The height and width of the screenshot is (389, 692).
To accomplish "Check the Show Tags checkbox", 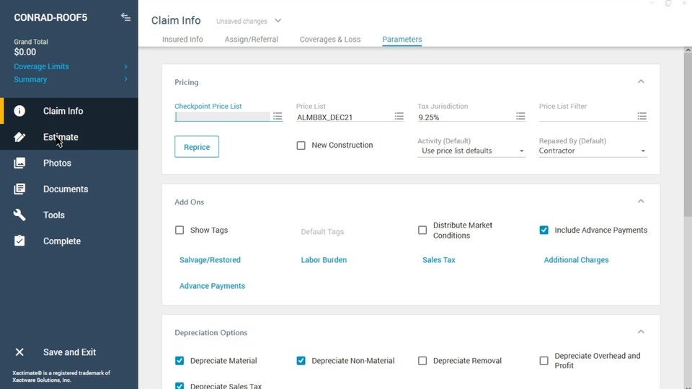I will pyautogui.click(x=179, y=231).
